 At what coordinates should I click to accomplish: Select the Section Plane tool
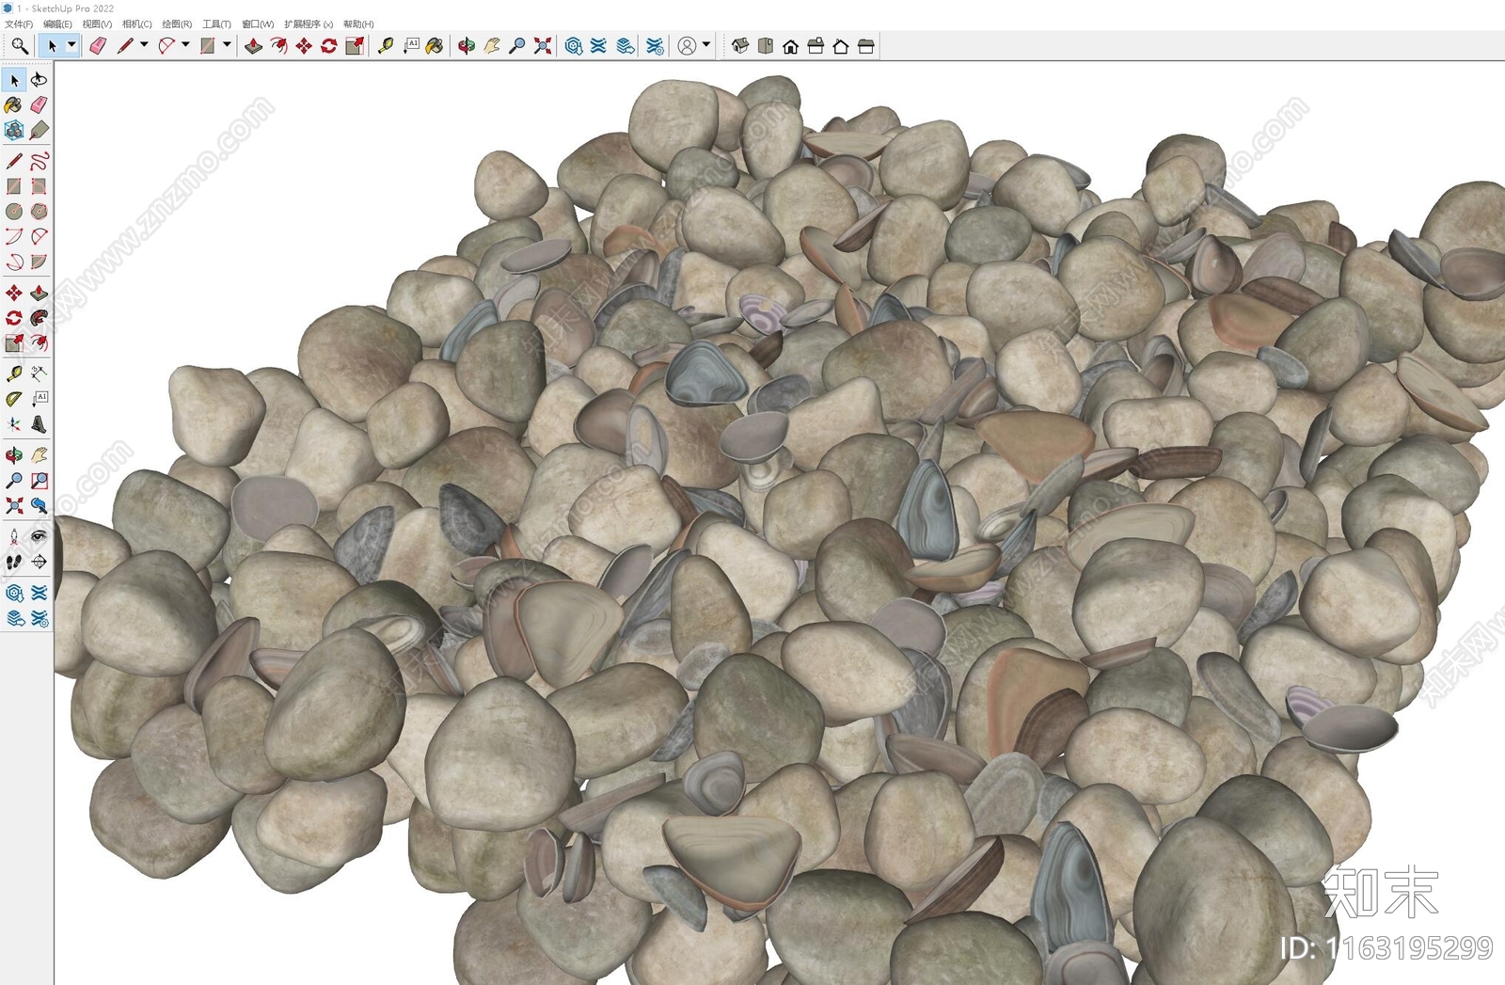(39, 562)
